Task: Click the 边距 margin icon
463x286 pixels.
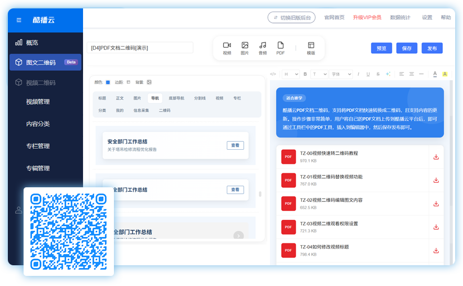Action: (x=129, y=82)
